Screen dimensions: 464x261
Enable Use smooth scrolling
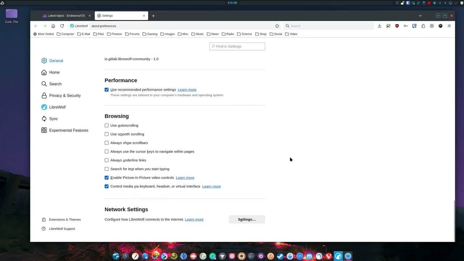(107, 134)
